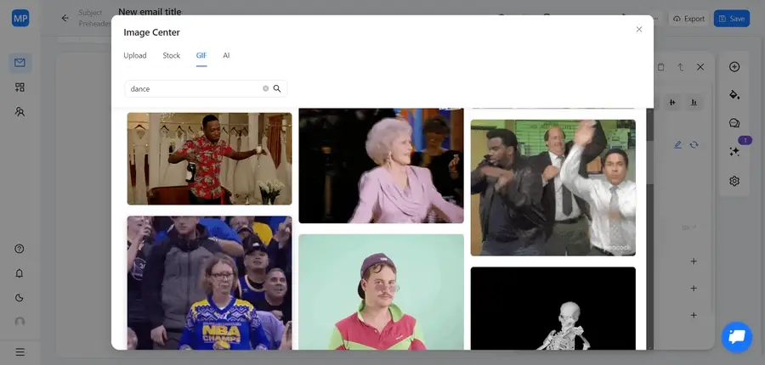This screenshot has width=765, height=365.
Task: Open the AI sparkle assistant tool
Action: point(734,152)
